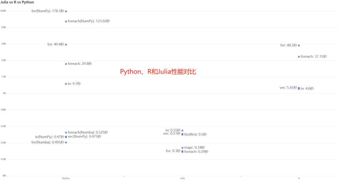Toggle the foreach(Numba): 0.525秒 marker
338x181 pixels.
point(65,132)
